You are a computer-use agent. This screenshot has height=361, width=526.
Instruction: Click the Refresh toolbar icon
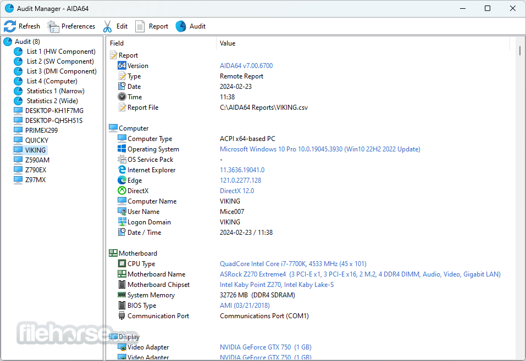10,26
